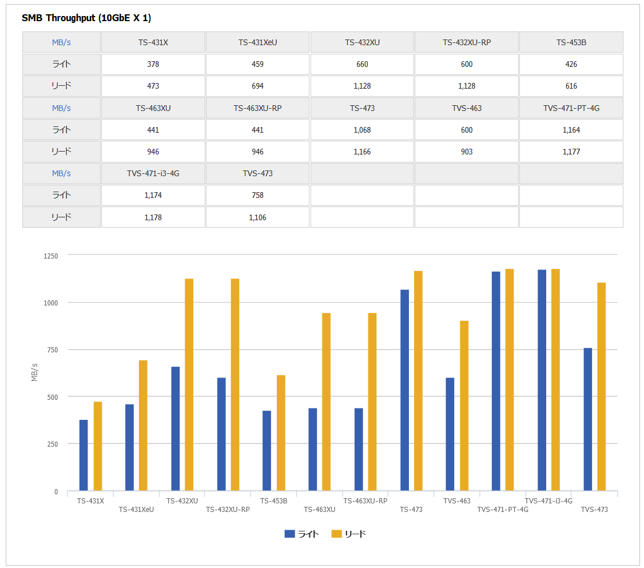Image resolution: width=644 pixels, height=568 pixels.
Task: Select the TVS-471-i3-4G table header cell
Action: click(x=153, y=173)
